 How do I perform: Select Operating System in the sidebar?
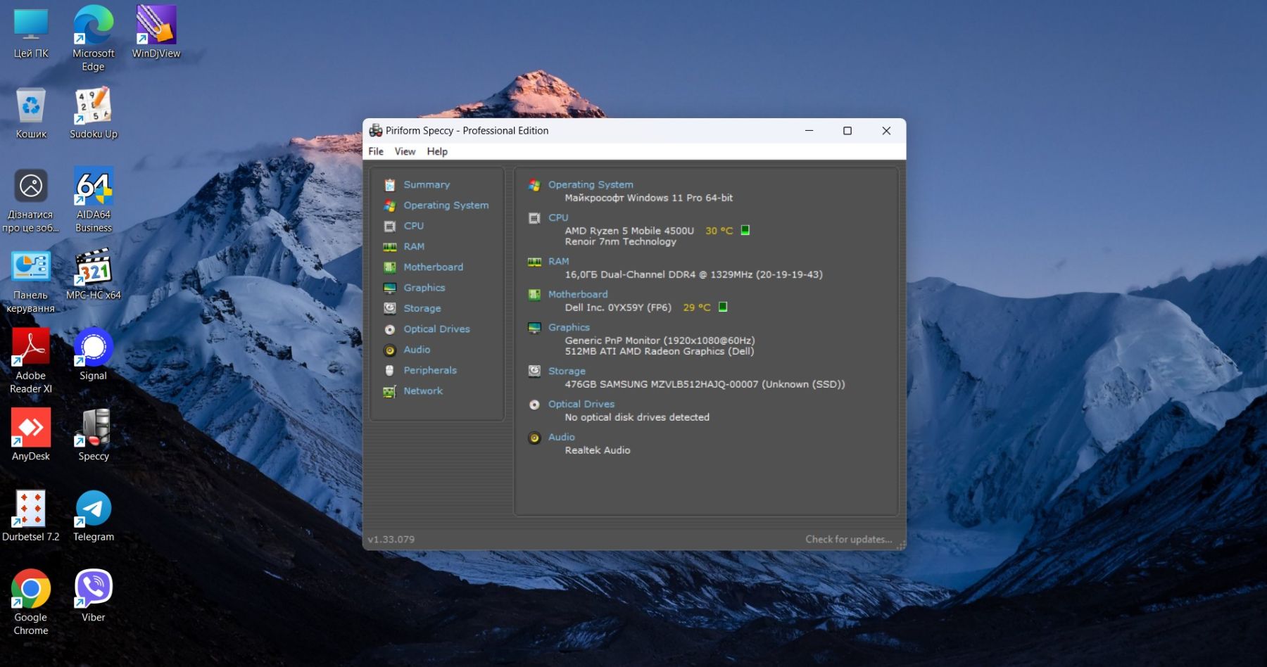pyautogui.click(x=446, y=205)
